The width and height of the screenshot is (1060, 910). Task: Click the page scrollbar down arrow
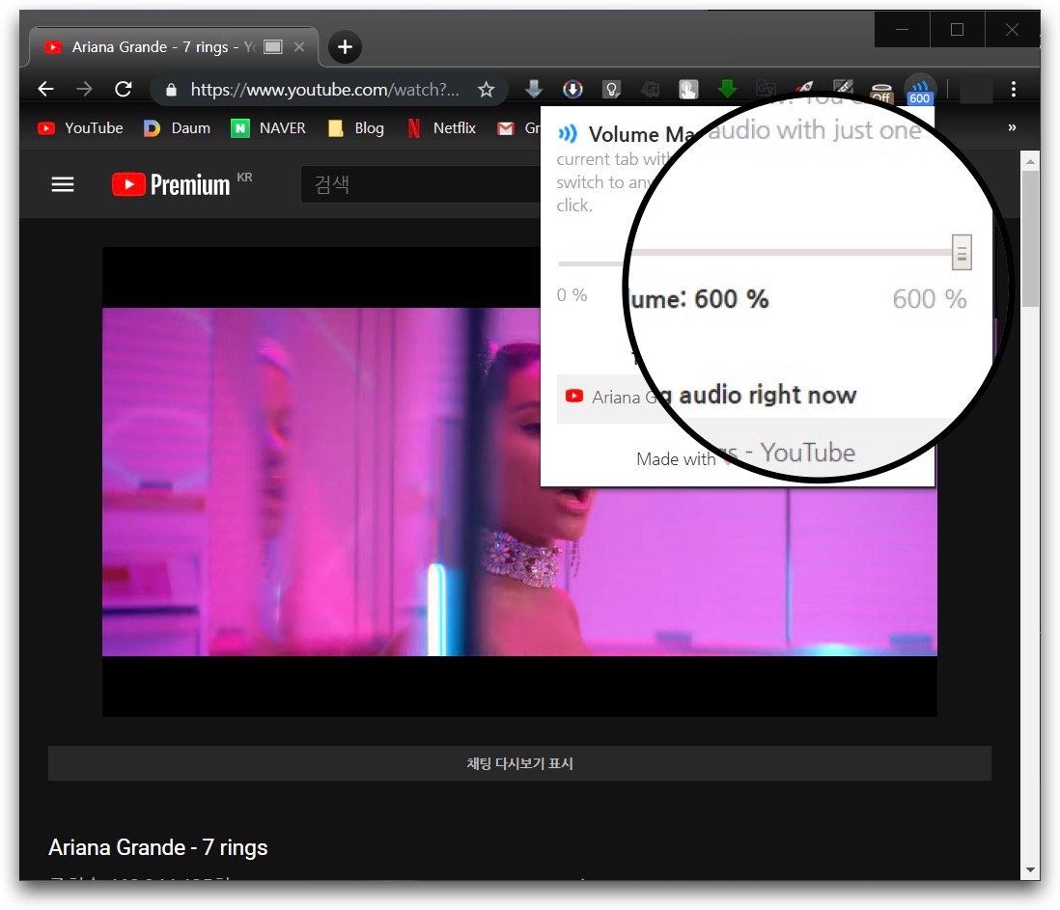pos(1029,869)
